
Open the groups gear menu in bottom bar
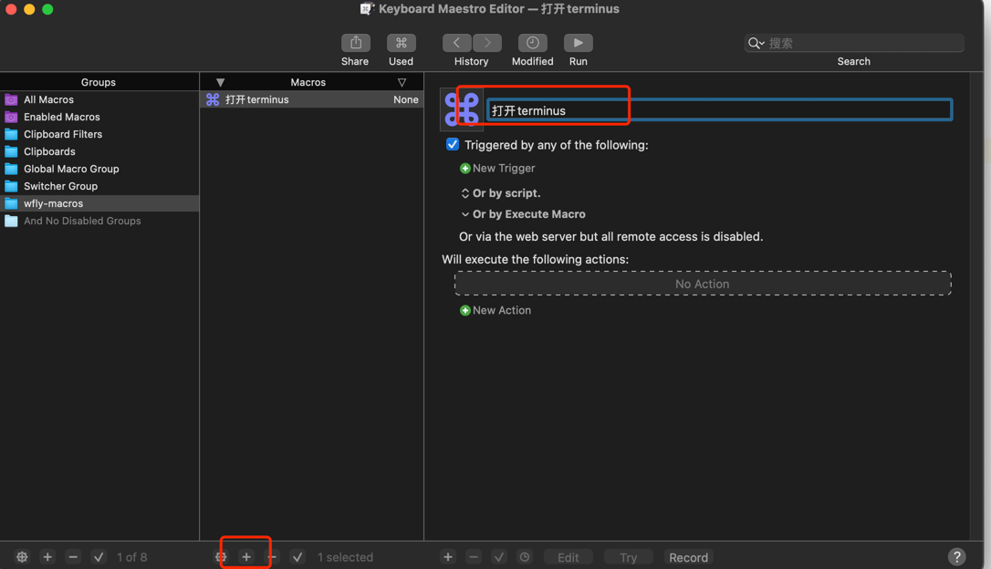tap(22, 557)
